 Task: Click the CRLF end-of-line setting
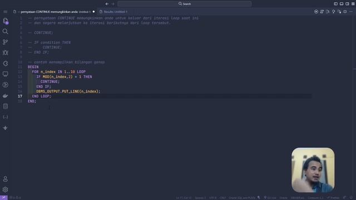click(x=222, y=198)
